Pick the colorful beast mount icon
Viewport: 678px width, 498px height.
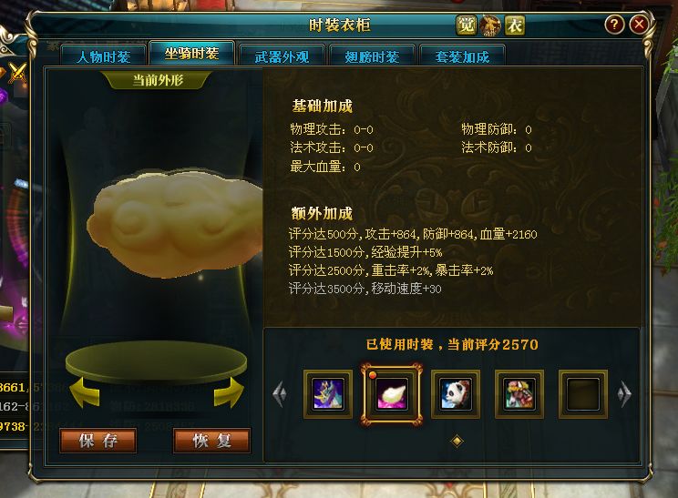point(519,394)
